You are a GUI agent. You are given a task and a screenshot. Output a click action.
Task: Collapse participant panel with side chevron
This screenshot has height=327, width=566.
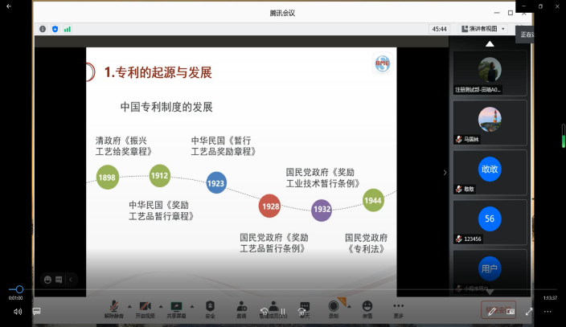pyautogui.click(x=445, y=172)
